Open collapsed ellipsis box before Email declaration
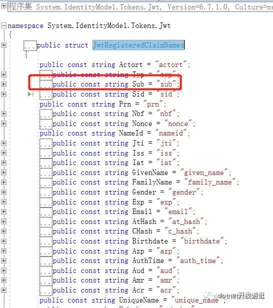This screenshot has height=308, width=273. point(46,212)
